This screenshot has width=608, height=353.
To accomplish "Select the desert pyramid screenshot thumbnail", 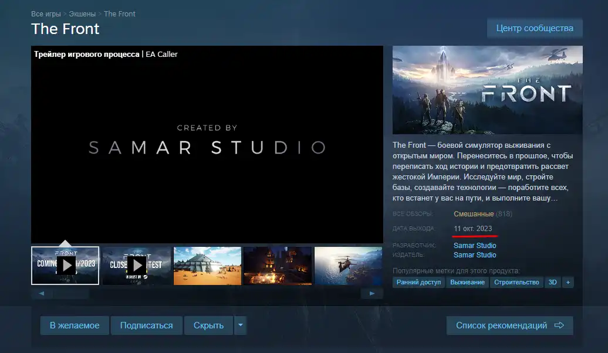I will pyautogui.click(x=207, y=266).
